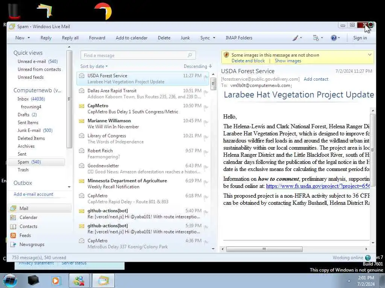Click Reply in the toolbar
This screenshot has height=288, width=385.
tap(46, 38)
